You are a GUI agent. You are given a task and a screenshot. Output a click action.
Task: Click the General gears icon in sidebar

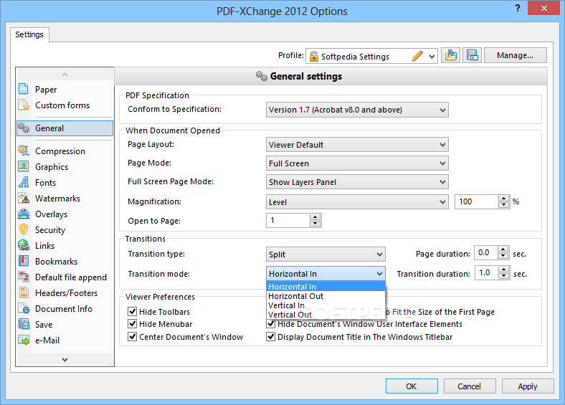pyautogui.click(x=24, y=128)
